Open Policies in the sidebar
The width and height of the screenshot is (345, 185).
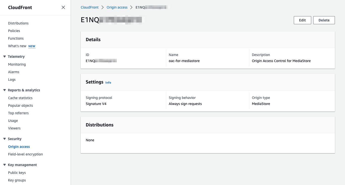pyautogui.click(x=14, y=31)
